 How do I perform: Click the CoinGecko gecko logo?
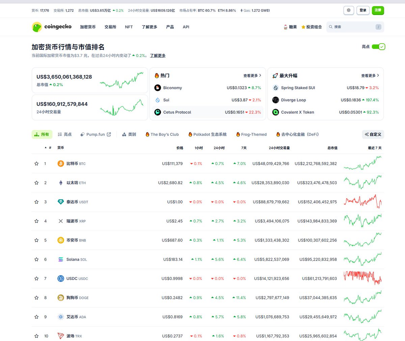37,27
